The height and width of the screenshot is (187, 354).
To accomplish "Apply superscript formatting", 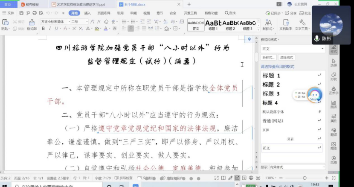I will tap(74, 29).
